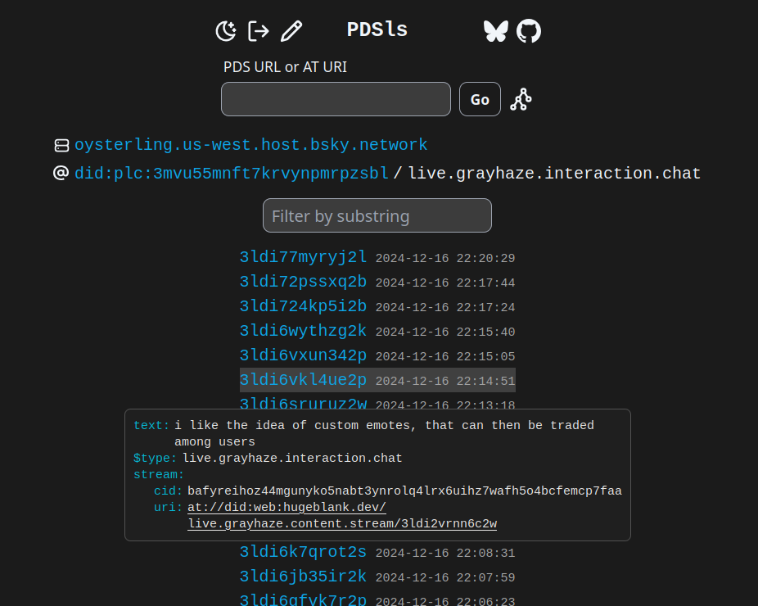The width and height of the screenshot is (758, 606).
Task: Click the PDSls title heading
Action: 377,30
